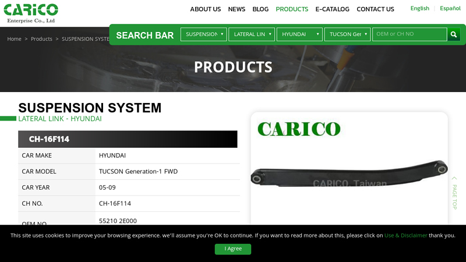Click the CAR MODEL label cell
This screenshot has height=262, width=466.
57,171
